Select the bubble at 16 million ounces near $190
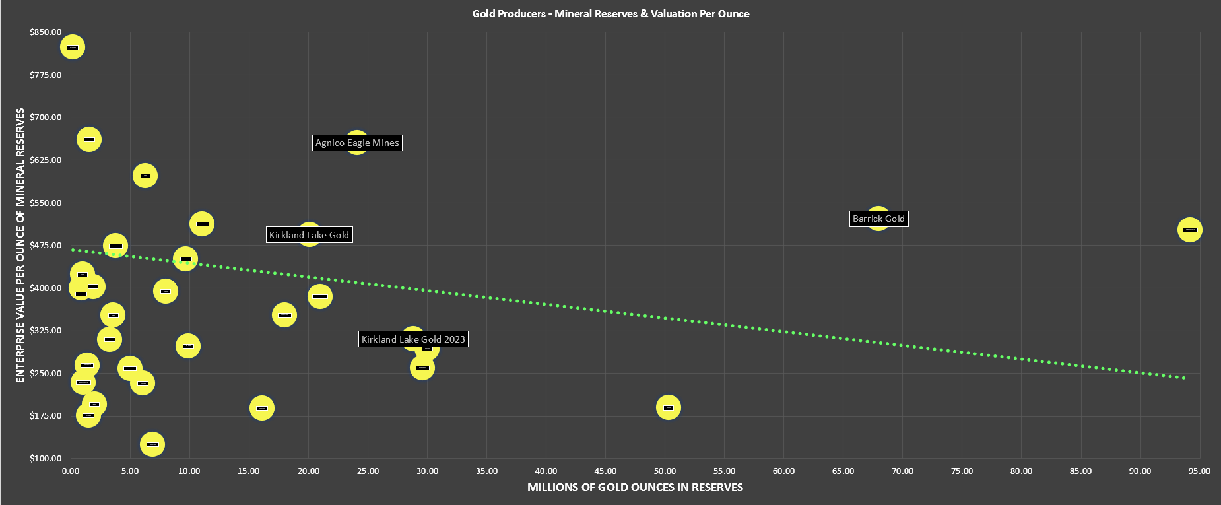The height and width of the screenshot is (505, 1221). [x=262, y=408]
